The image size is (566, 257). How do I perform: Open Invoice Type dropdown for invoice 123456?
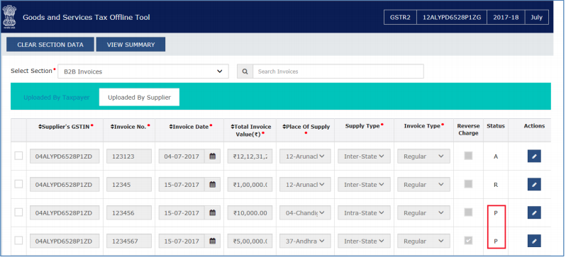423,212
